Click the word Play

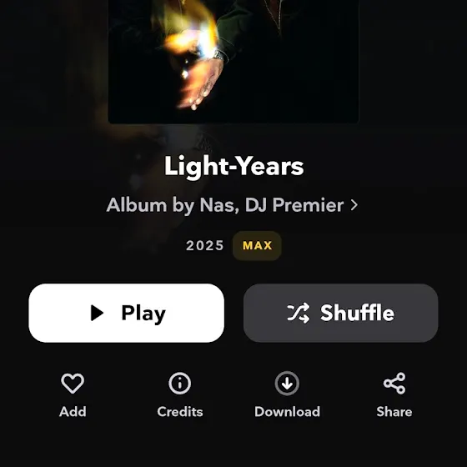(143, 314)
